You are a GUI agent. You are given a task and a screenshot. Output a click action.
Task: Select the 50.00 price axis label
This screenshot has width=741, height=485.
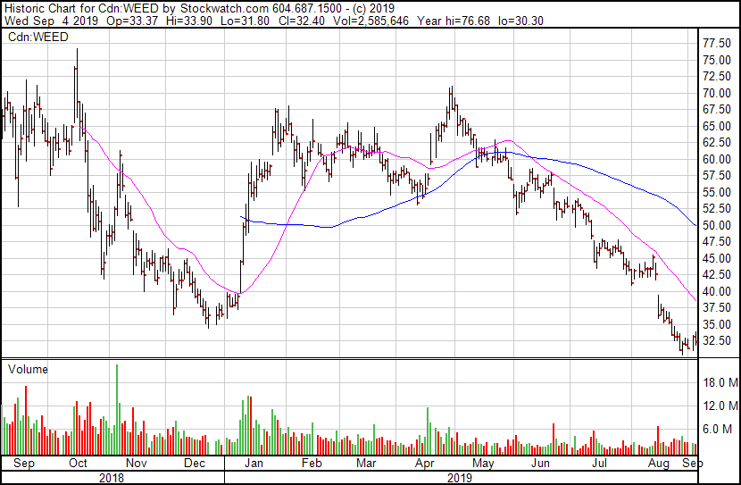click(x=717, y=225)
